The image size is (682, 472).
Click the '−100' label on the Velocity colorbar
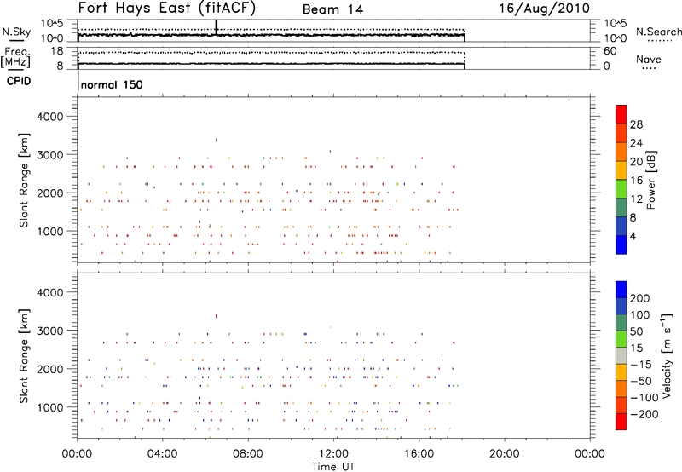tap(644, 398)
